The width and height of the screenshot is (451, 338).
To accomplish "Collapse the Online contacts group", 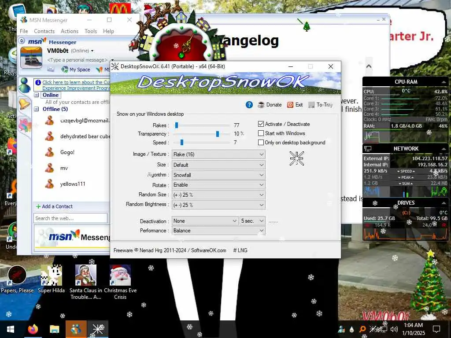I will [37, 95].
